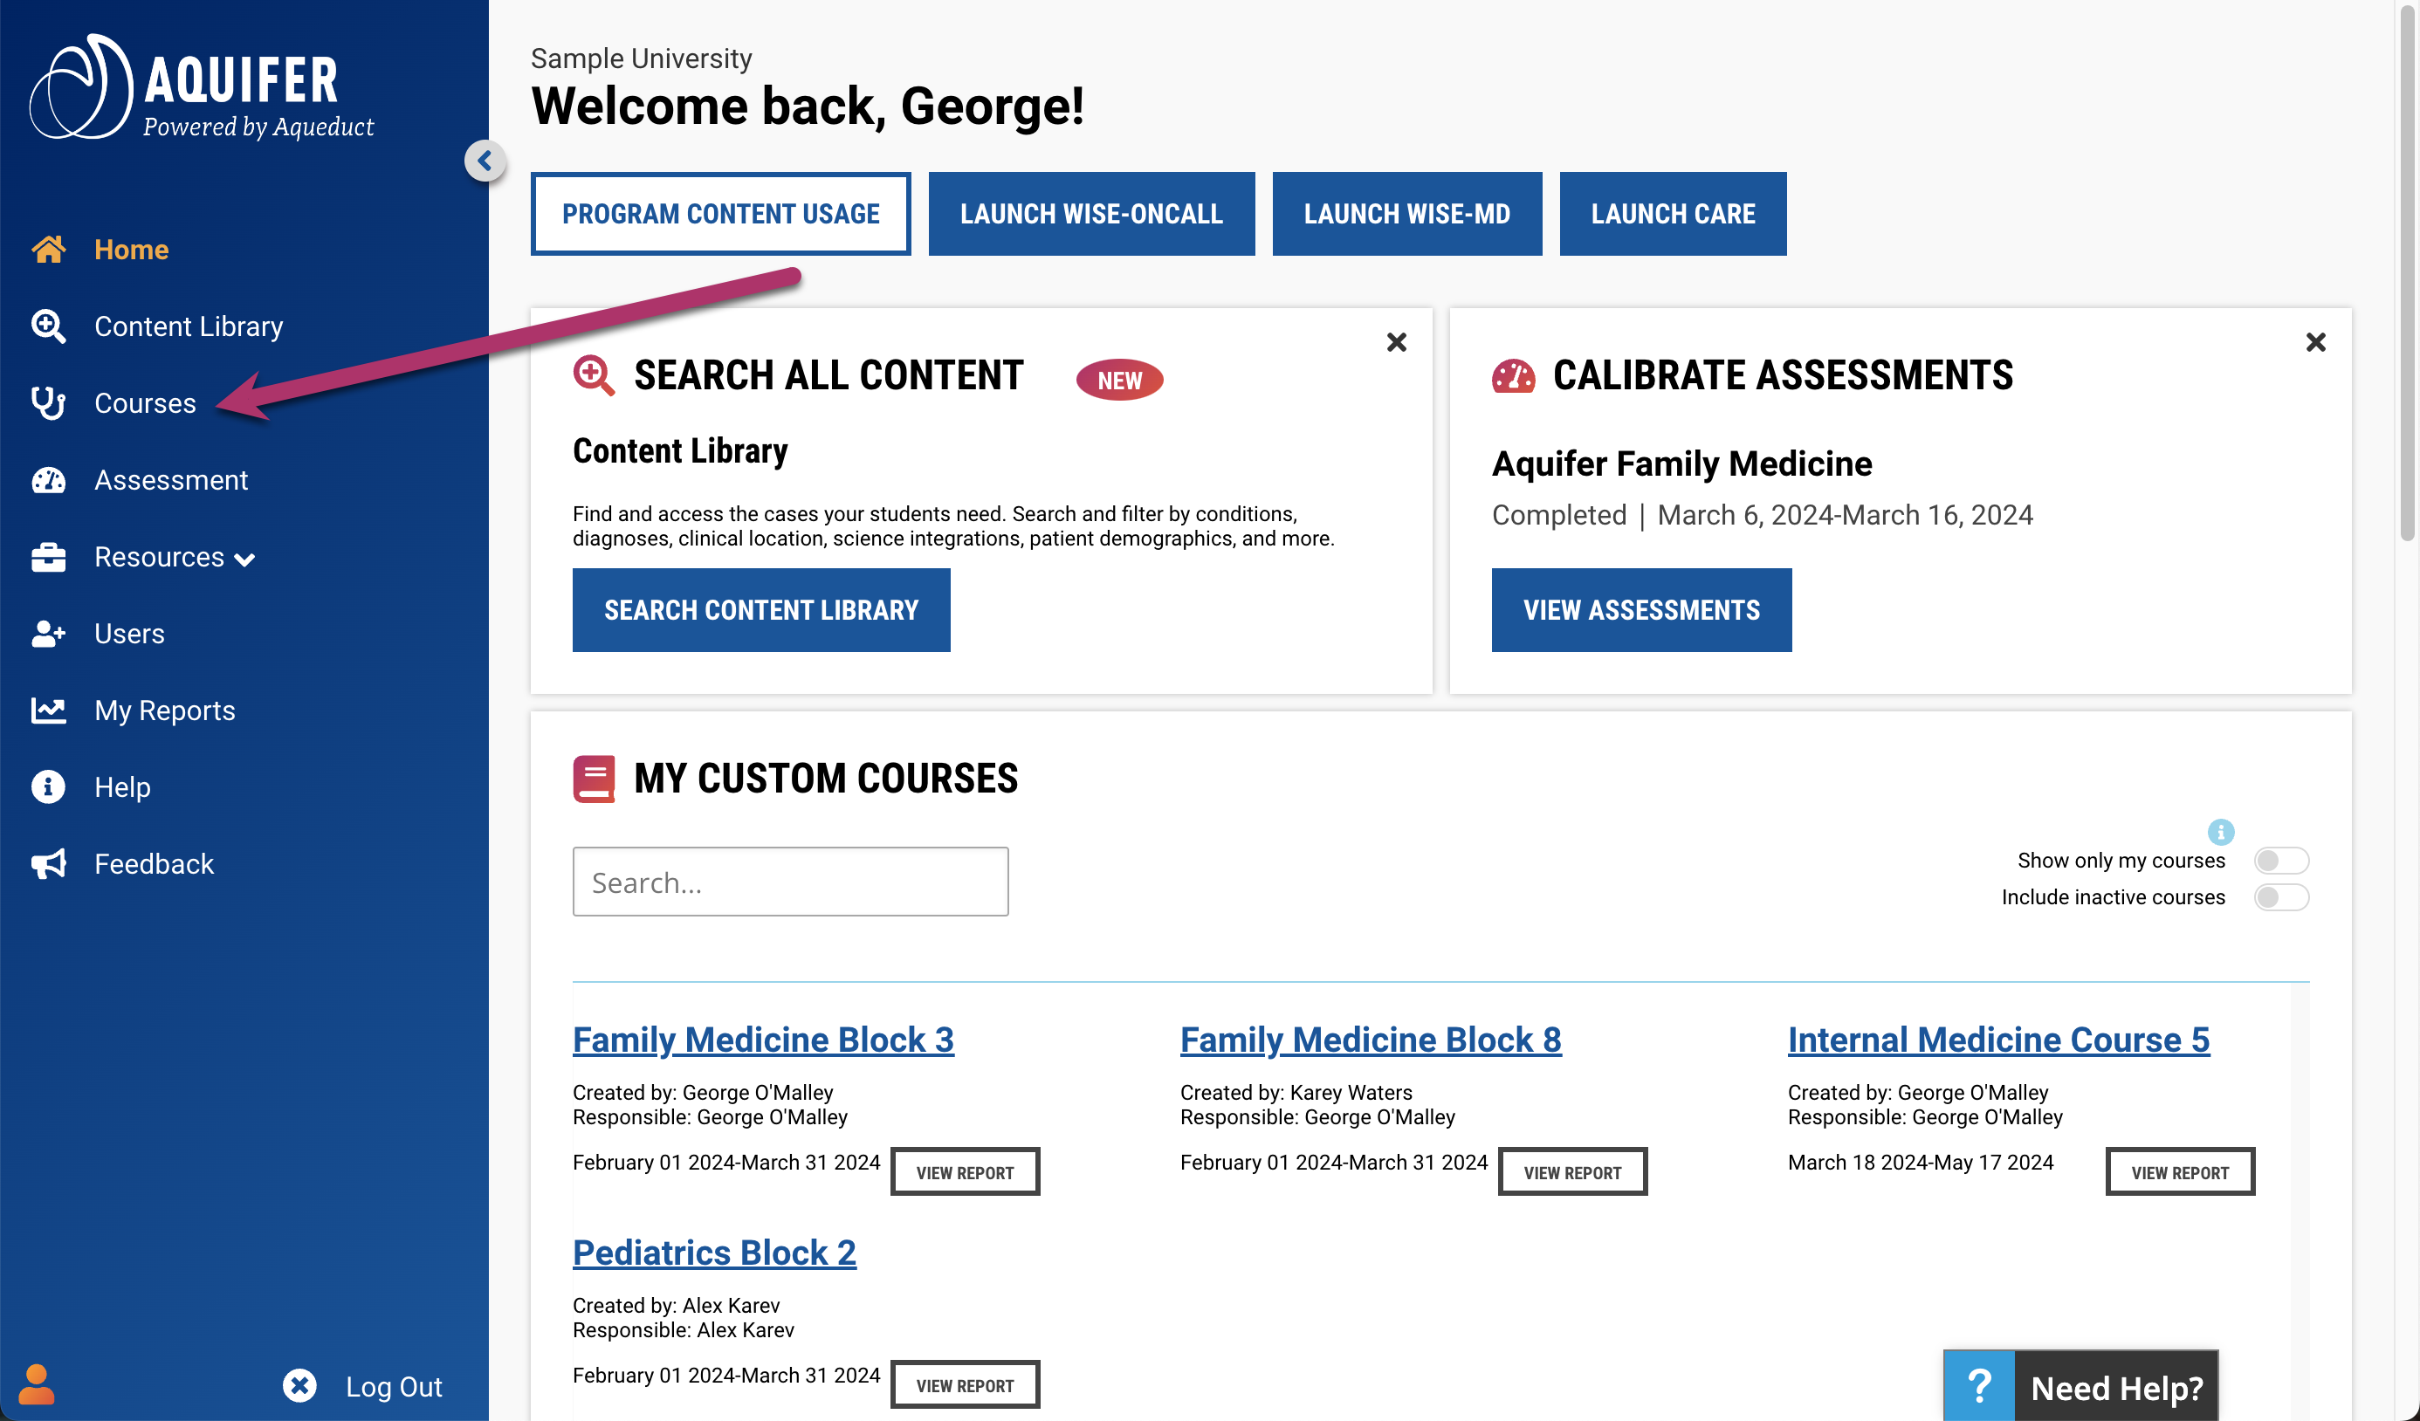Select Log Out in the sidebar

pos(393,1385)
